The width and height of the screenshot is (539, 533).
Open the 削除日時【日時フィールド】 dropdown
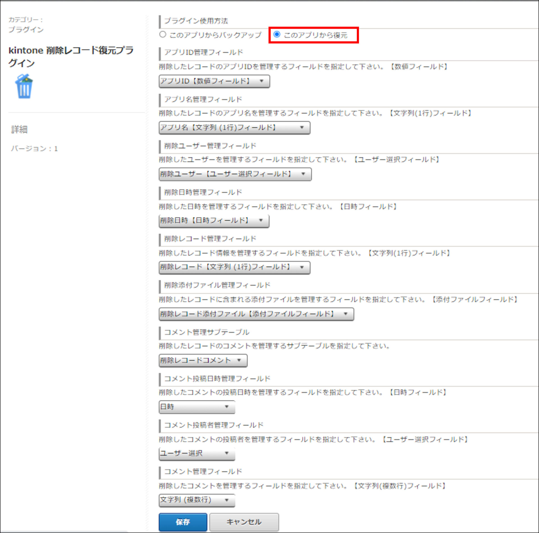(214, 221)
